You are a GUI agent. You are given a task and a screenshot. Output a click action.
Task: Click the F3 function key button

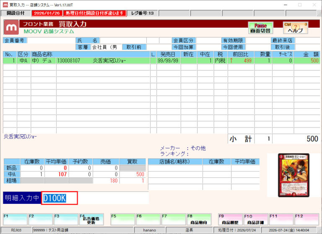(66, 219)
